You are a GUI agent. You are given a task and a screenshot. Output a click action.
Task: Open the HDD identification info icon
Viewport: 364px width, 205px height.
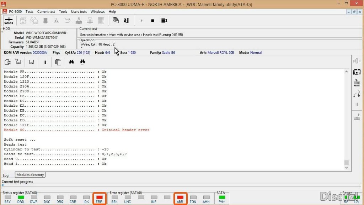[23, 21]
